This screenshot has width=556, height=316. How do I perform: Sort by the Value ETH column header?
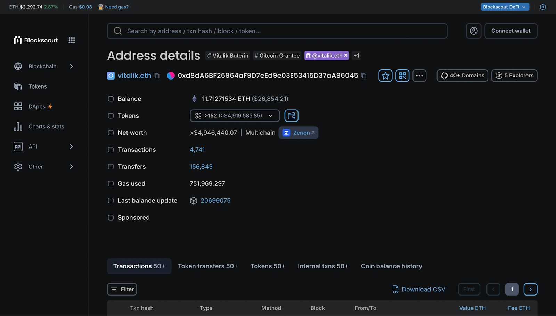point(473,308)
